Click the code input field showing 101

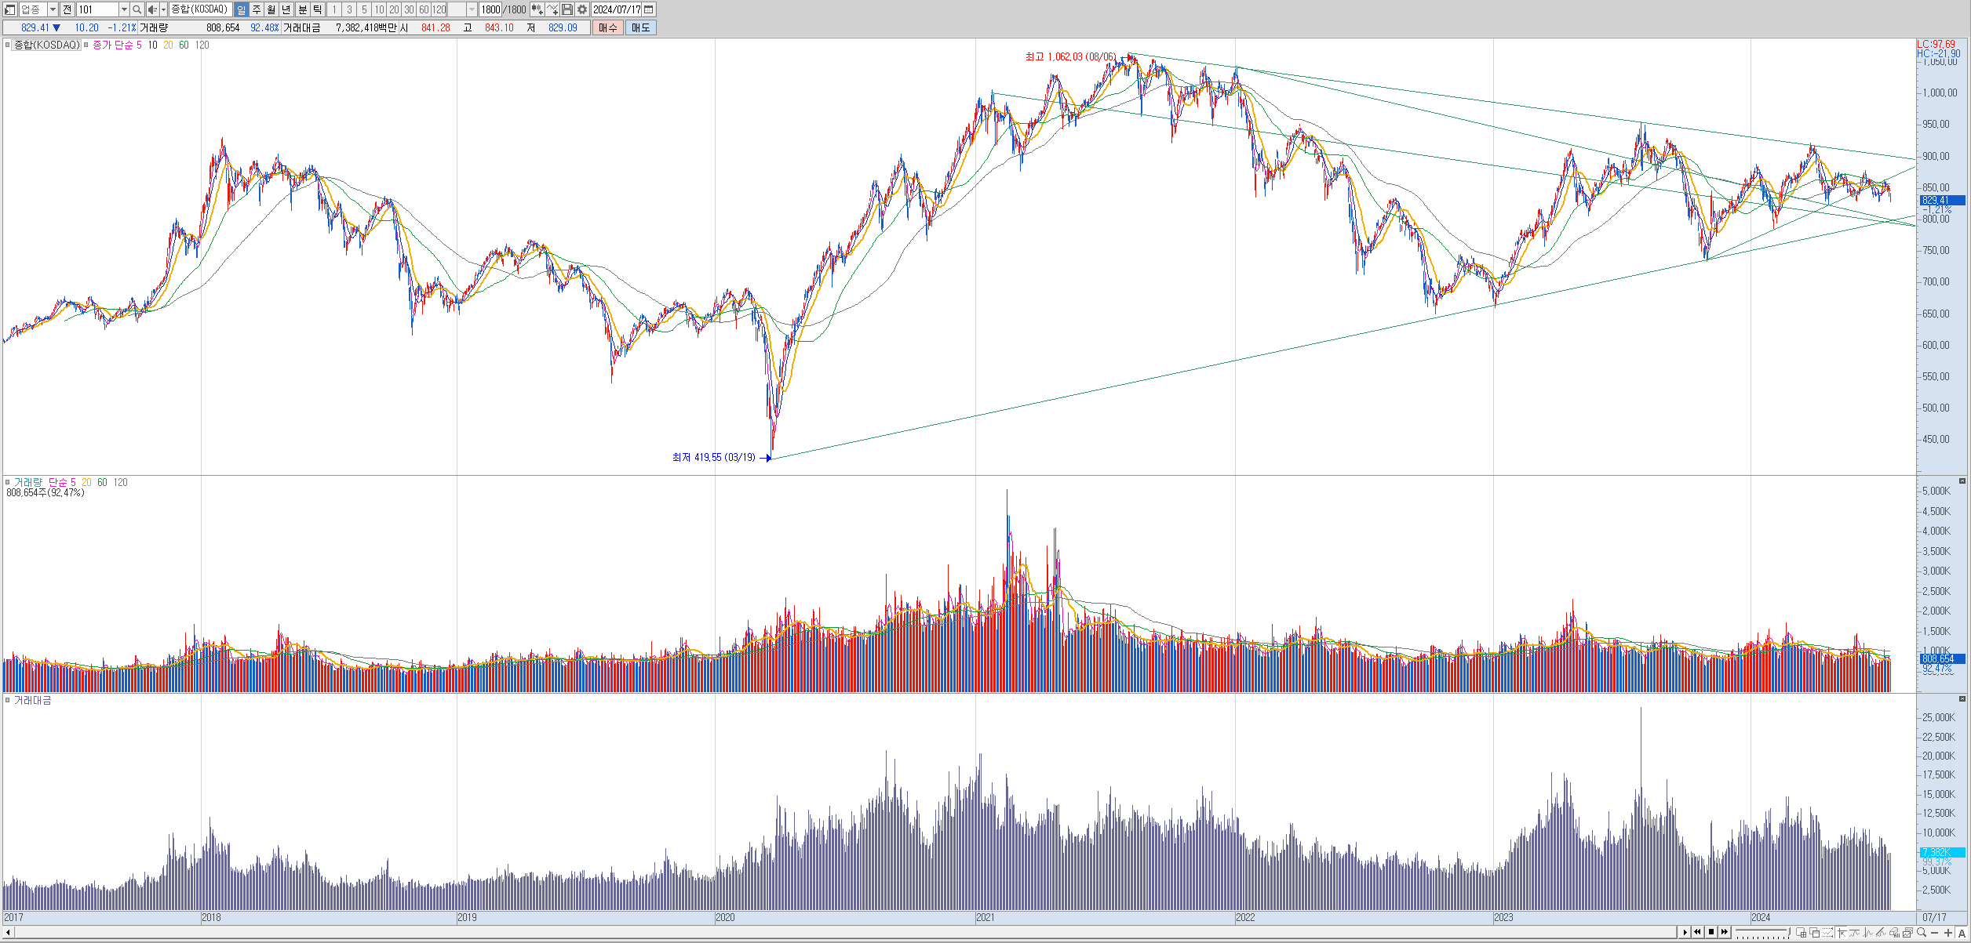click(x=97, y=9)
